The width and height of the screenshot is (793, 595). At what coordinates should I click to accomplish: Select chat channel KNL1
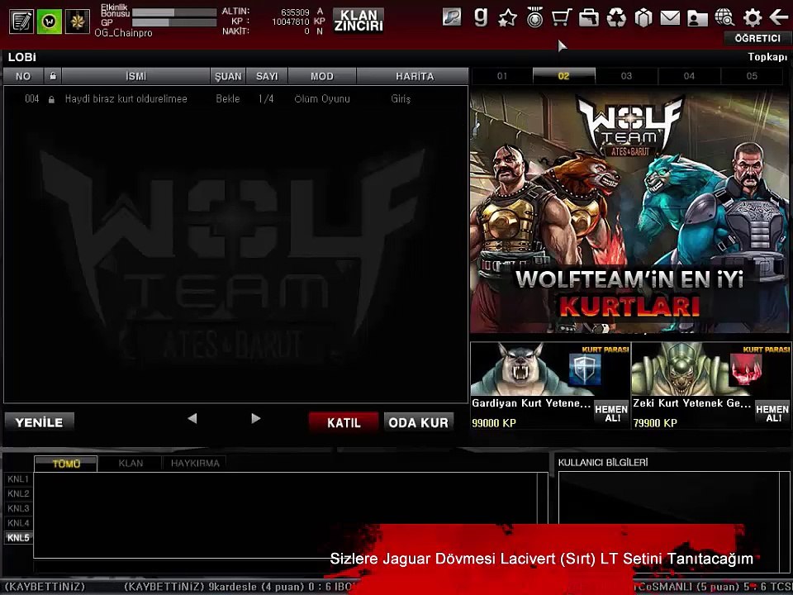pos(18,478)
